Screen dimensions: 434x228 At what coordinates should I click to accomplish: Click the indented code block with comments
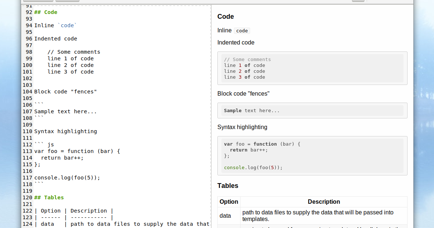coord(312,68)
